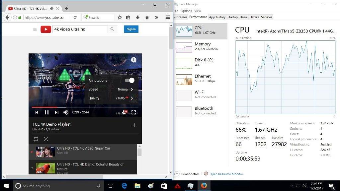Click the YouTube search magnifier button

click(112, 29)
